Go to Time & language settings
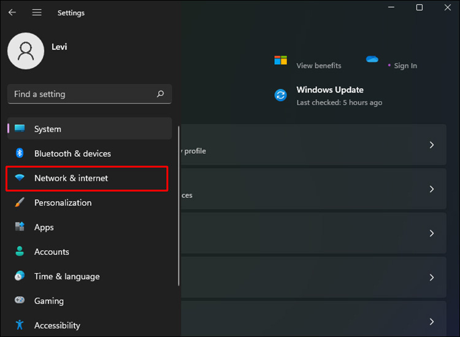The width and height of the screenshot is (460, 337). [x=67, y=276]
